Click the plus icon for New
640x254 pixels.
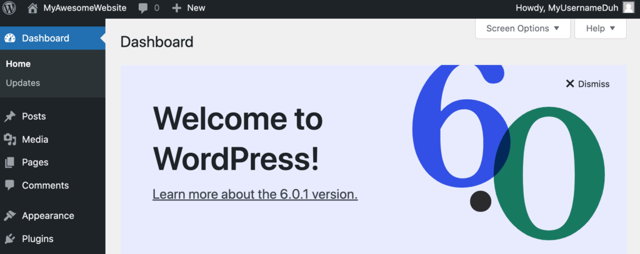(x=176, y=7)
